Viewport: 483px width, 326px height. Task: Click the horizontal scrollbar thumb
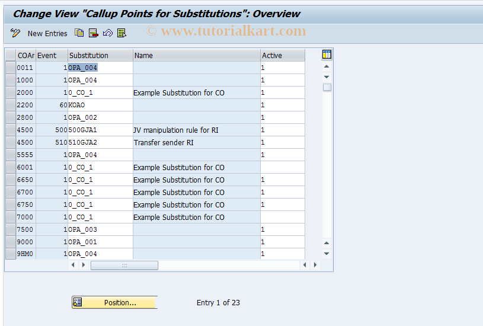124,266
